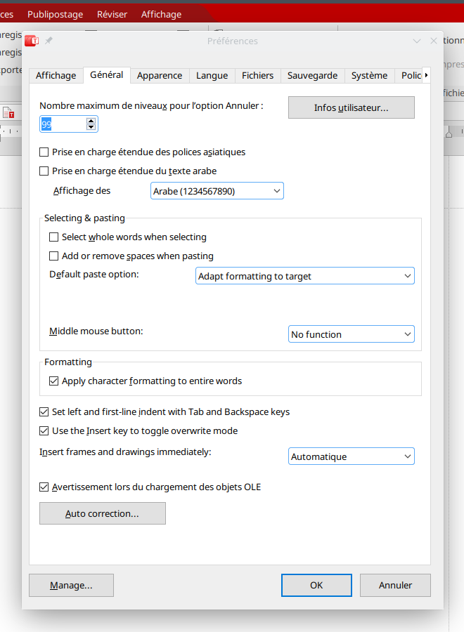This screenshot has width=464, height=632.
Task: Click the undo levels number field
Action: tap(63, 124)
